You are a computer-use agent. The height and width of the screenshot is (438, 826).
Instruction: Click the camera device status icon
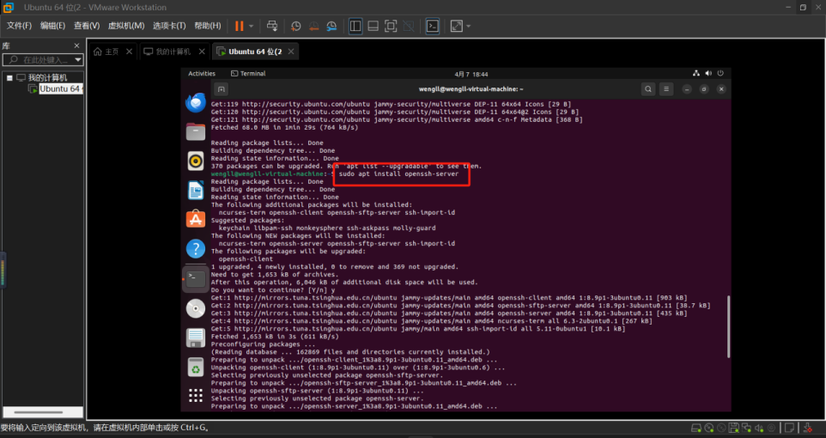pos(771,428)
